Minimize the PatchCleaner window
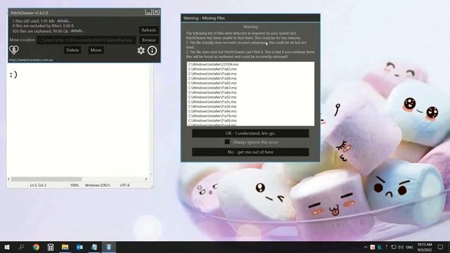 [x=148, y=12]
